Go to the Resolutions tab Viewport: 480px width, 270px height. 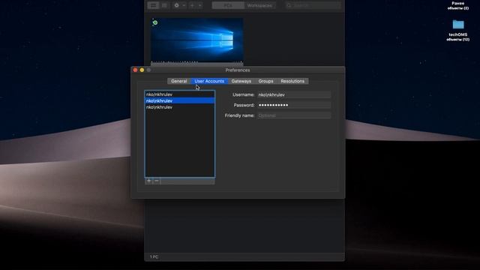tap(292, 81)
